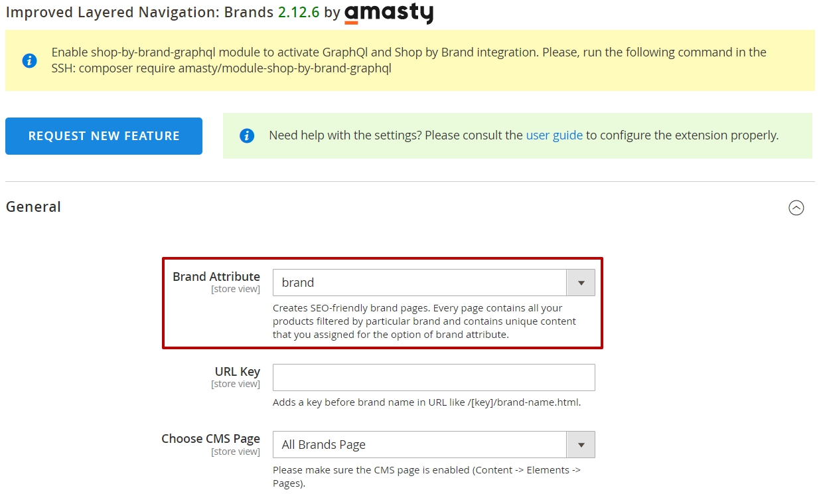Click version number 2.12.6 in title

(299, 13)
